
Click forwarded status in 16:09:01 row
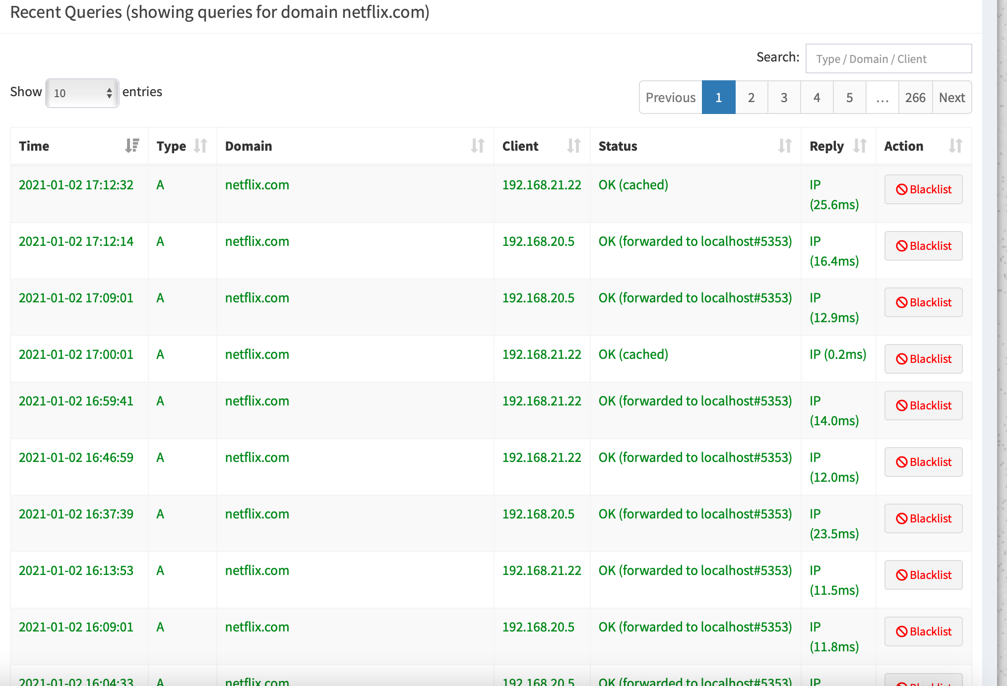(x=695, y=627)
